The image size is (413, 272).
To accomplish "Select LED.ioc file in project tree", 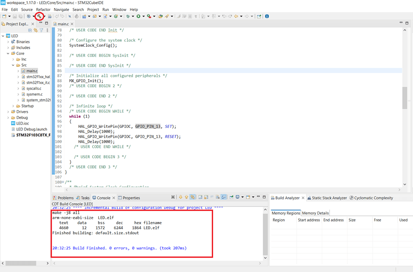I will pyautogui.click(x=22, y=123).
